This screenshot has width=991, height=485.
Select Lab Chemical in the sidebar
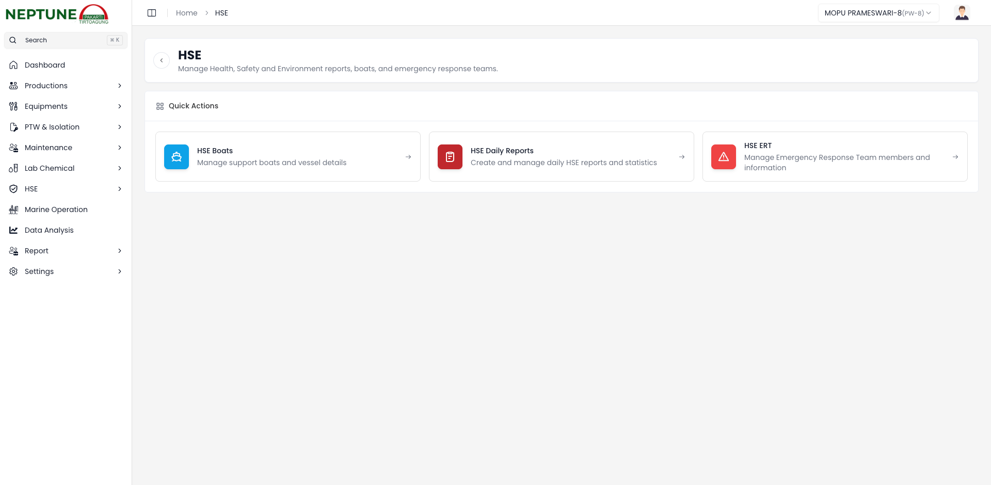tap(50, 168)
